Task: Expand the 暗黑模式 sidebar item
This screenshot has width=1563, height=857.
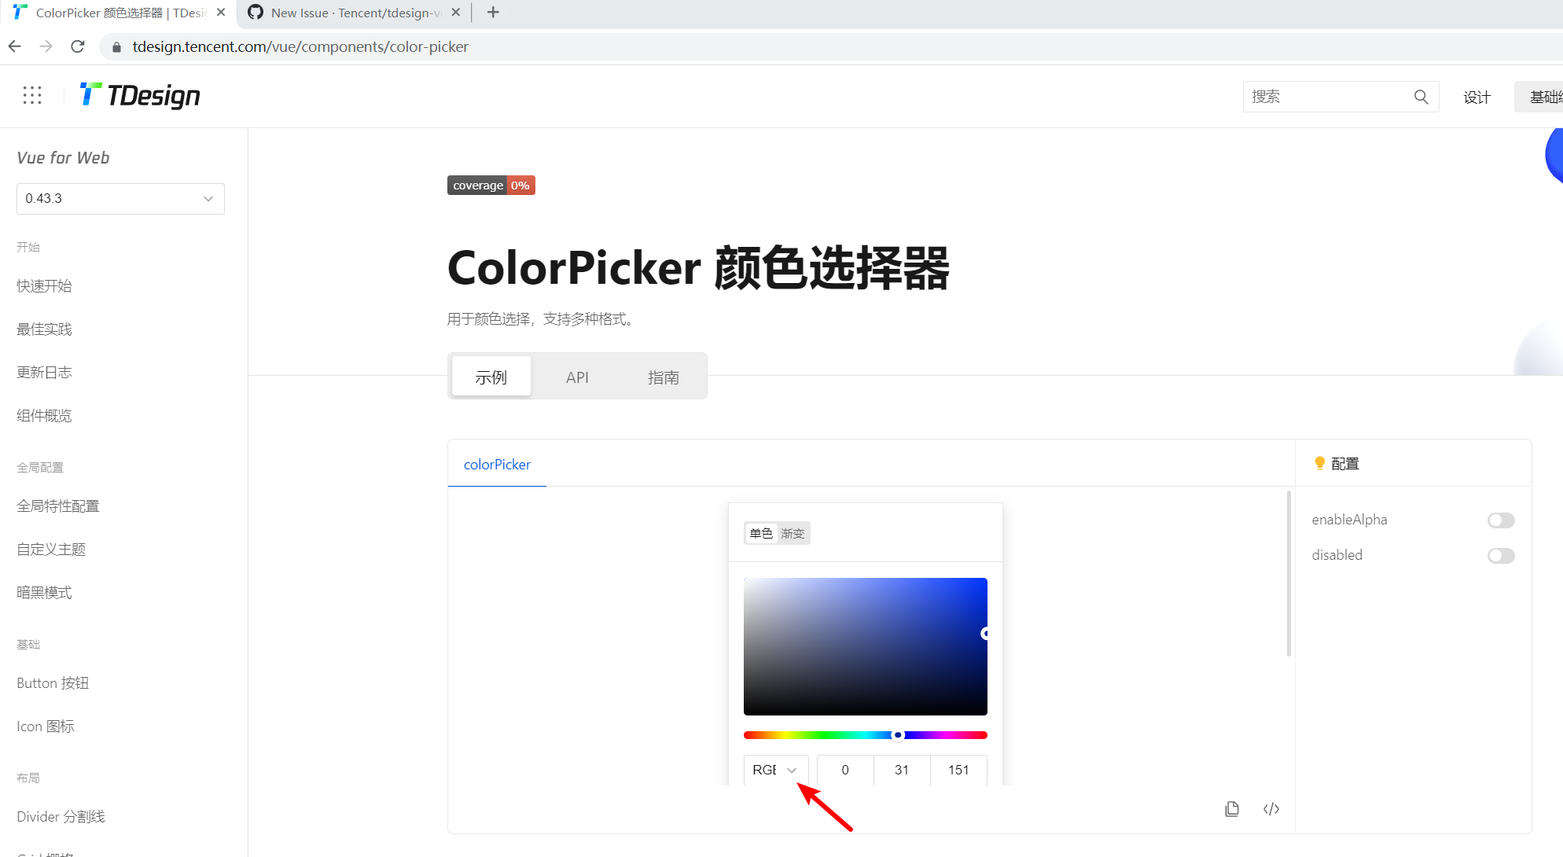Action: coord(44,592)
